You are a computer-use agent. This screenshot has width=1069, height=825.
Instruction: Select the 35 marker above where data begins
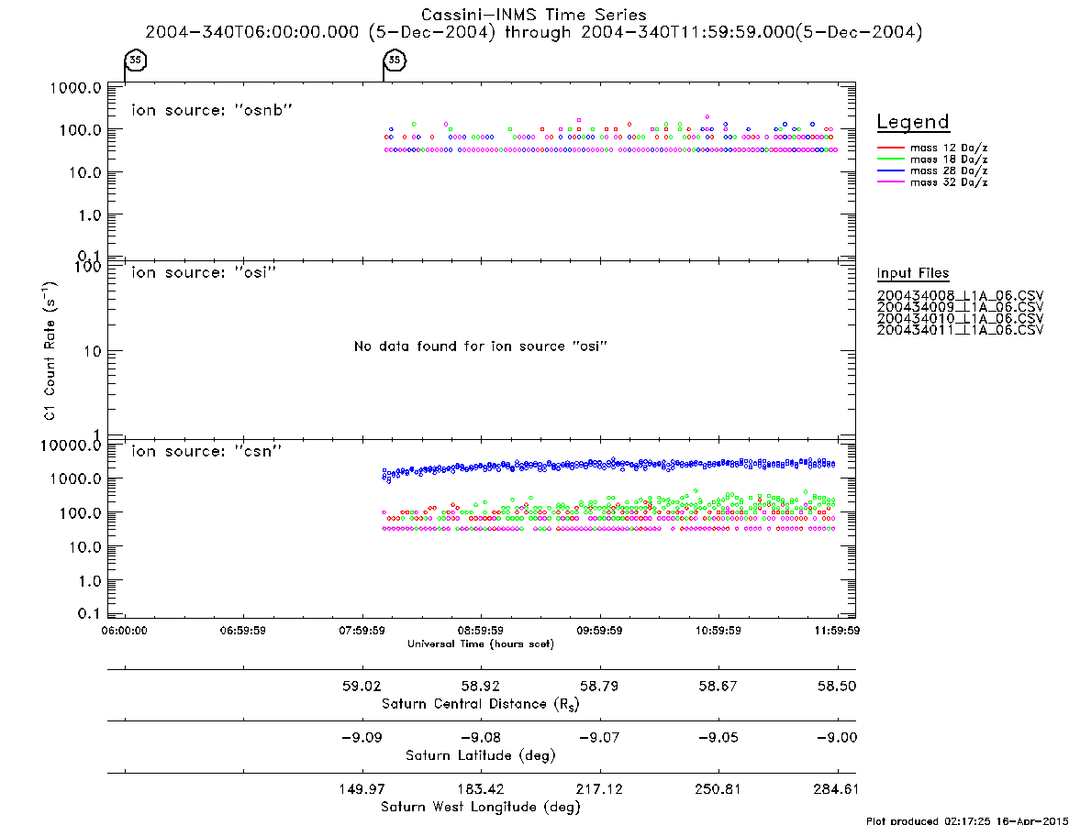point(394,60)
